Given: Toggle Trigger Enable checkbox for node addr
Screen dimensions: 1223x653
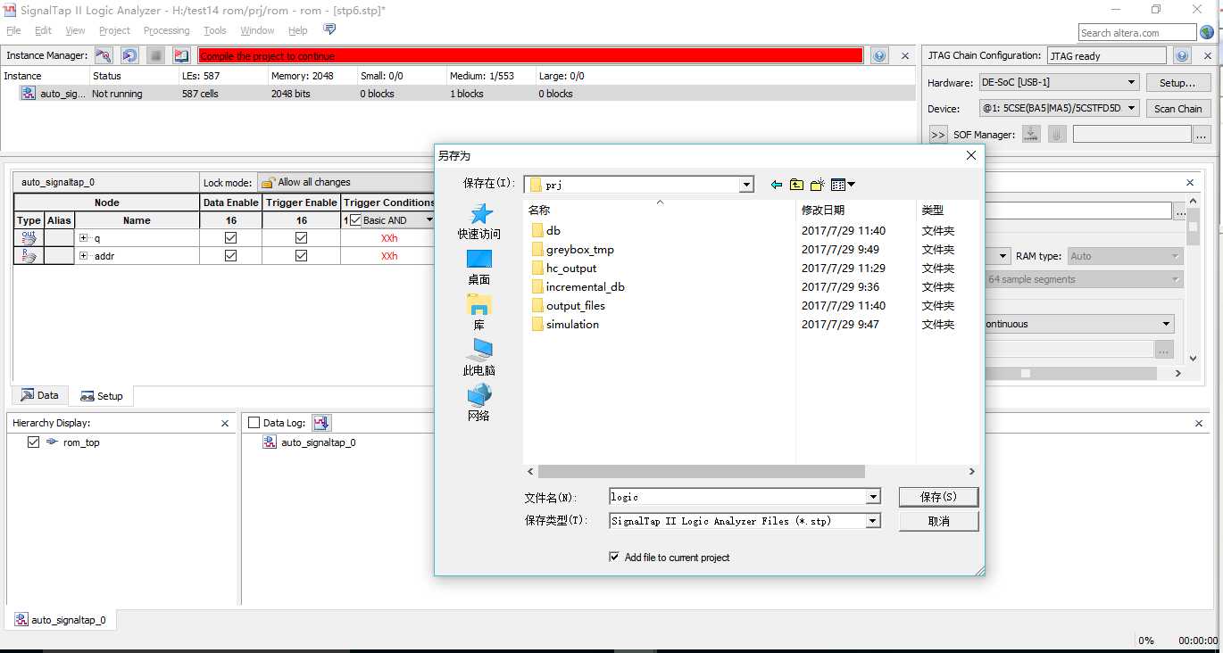Looking at the screenshot, I should (x=301, y=256).
